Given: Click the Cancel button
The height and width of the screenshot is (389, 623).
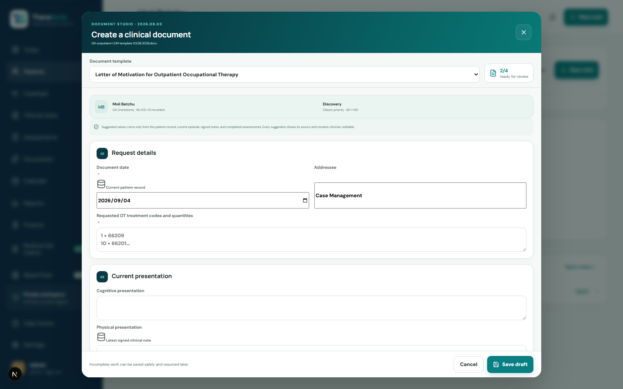Looking at the screenshot, I should (x=468, y=364).
